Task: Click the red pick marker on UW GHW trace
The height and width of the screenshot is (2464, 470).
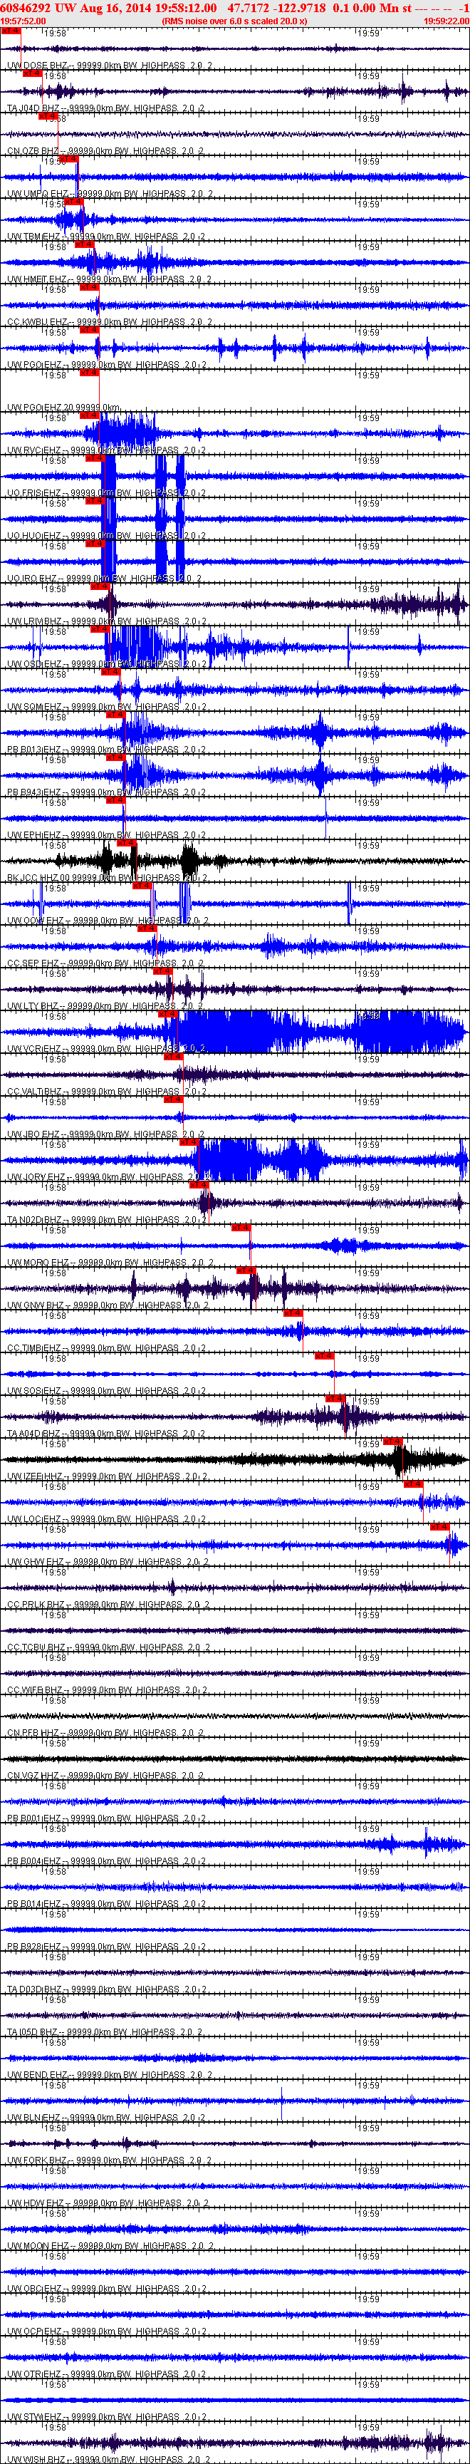Action: point(439,1526)
